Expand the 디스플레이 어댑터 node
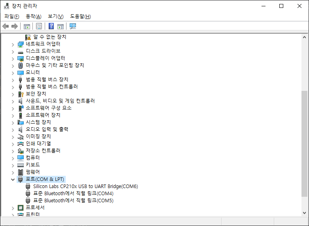Viewport: 309px width, 226px height. pyautogui.click(x=13, y=59)
